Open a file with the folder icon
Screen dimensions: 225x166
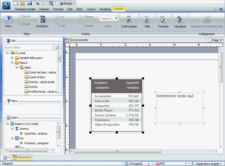click(23, 3)
